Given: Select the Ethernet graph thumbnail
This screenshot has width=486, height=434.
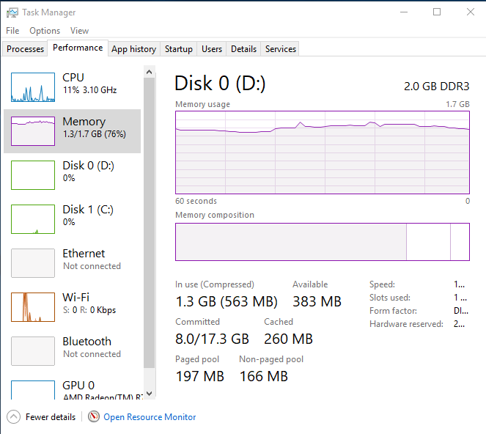Looking at the screenshot, I should pyautogui.click(x=33, y=263).
